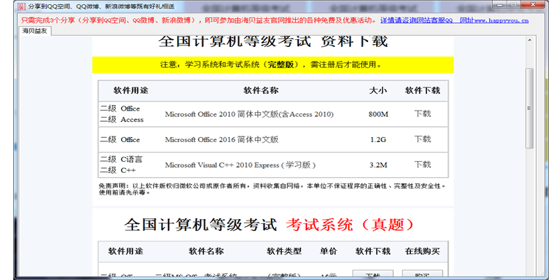This screenshot has height=280, width=560.
Task: Click the 考试系统（真题）red heading
Action: pos(351,225)
